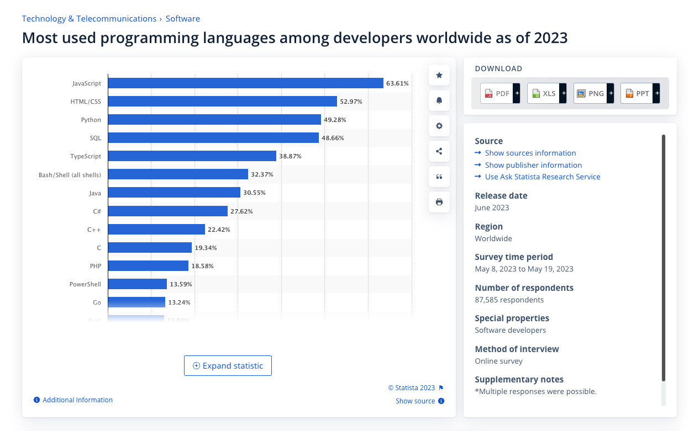
Task: Click Use Ask Statista Research Service
Action: click(542, 177)
